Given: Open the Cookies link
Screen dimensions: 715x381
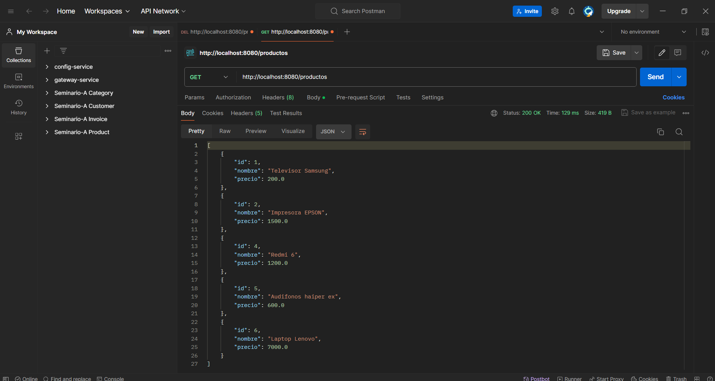Looking at the screenshot, I should (x=674, y=97).
